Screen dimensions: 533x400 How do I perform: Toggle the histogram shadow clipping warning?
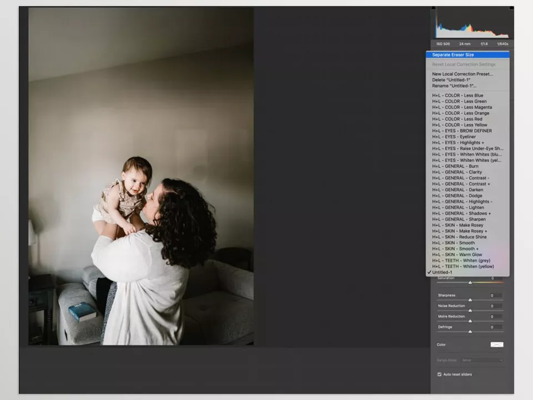point(435,8)
